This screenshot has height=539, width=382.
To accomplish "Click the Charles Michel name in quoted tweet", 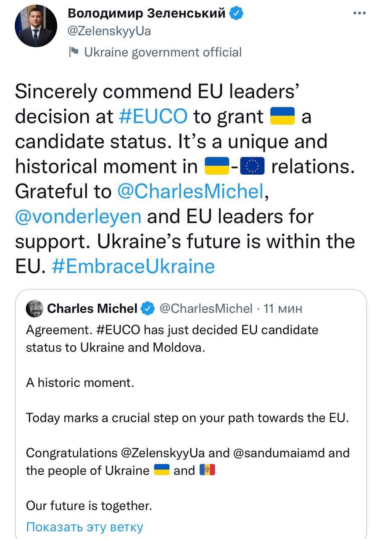I will click(92, 309).
